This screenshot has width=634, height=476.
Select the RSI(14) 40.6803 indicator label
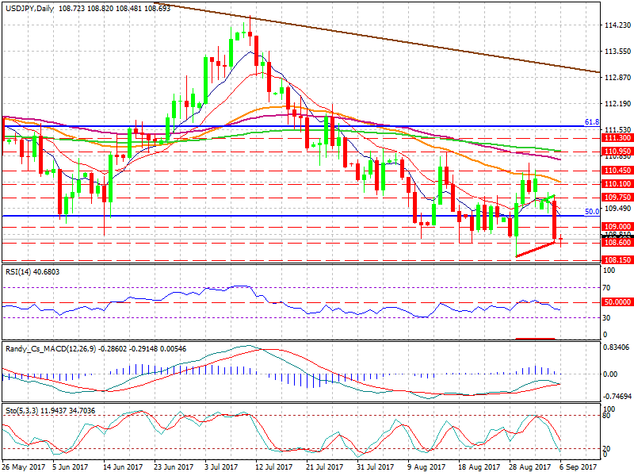(x=32, y=272)
